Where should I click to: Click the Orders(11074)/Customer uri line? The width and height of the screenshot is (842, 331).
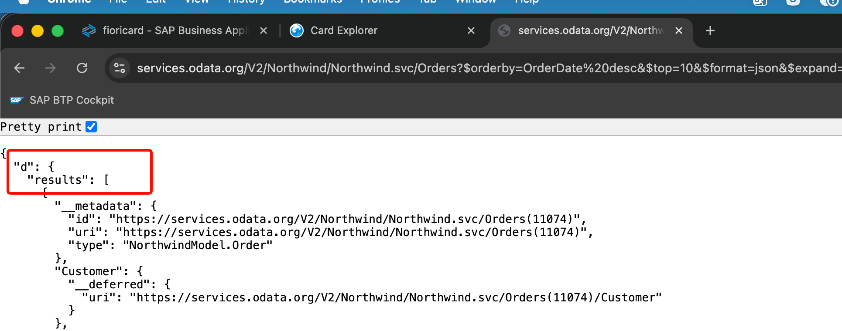[372, 297]
